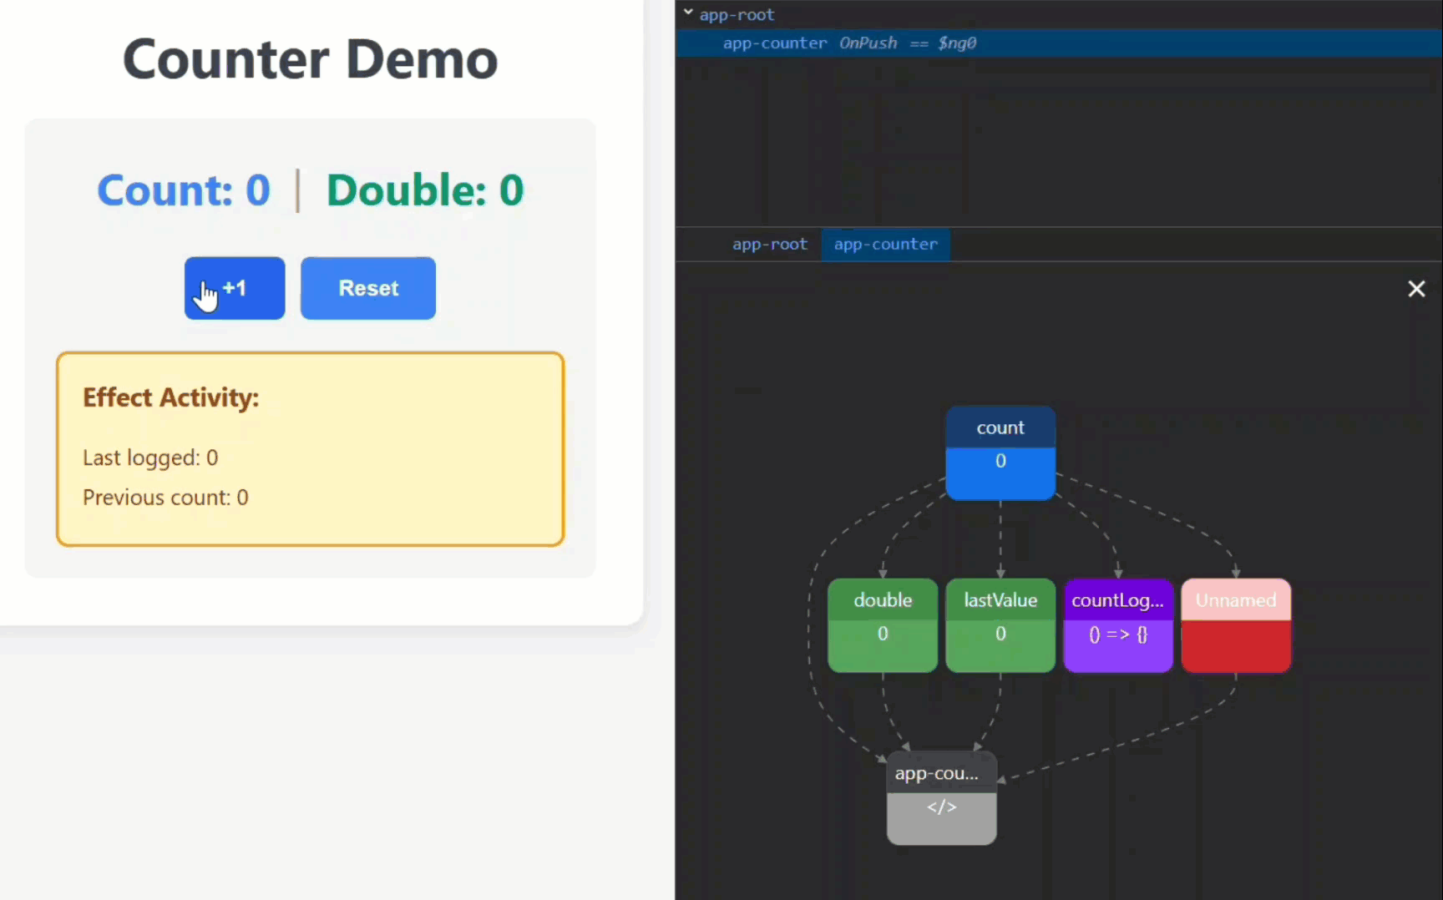Switch to the app-counter breadcrumb tab
The image size is (1443, 900).
(885, 245)
